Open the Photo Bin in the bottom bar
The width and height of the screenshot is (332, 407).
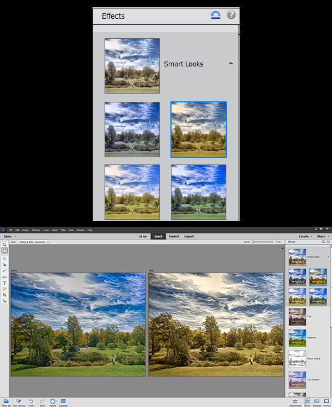(6, 403)
